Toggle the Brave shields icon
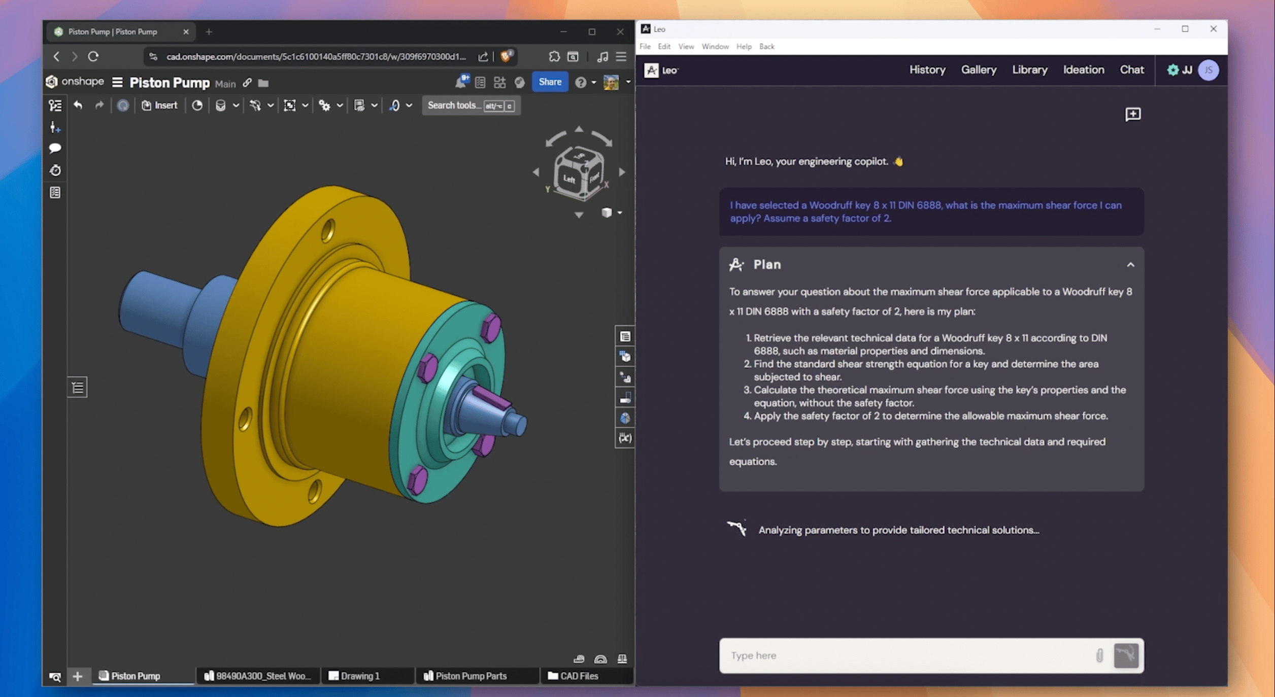The width and height of the screenshot is (1275, 697). click(x=506, y=56)
